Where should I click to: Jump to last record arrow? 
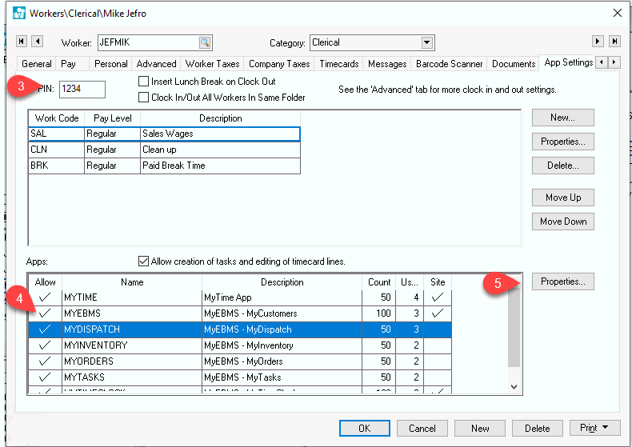point(614,42)
